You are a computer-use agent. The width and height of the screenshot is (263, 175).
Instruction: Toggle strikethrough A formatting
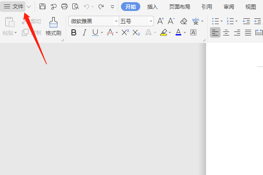click(110, 32)
